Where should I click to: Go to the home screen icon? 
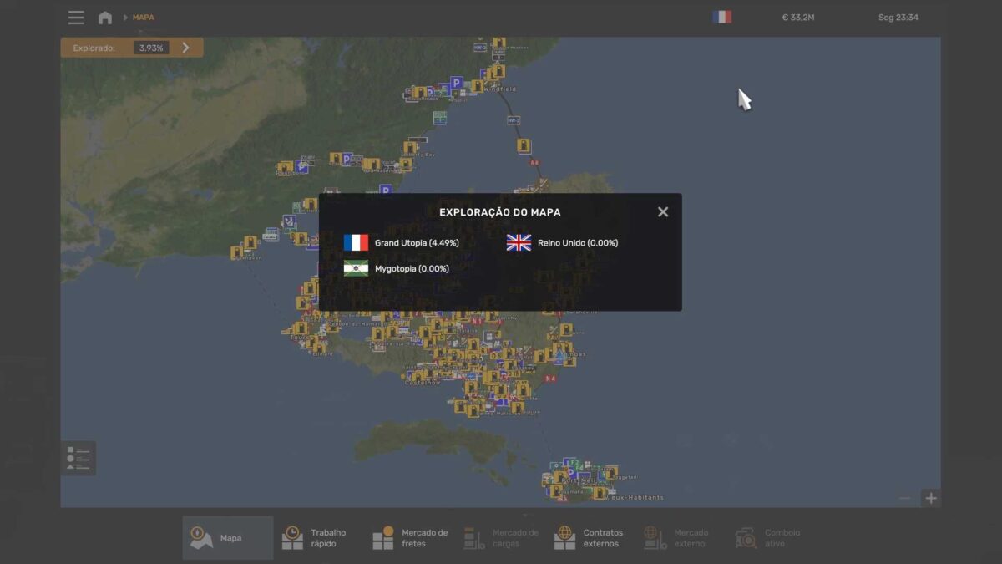point(105,18)
